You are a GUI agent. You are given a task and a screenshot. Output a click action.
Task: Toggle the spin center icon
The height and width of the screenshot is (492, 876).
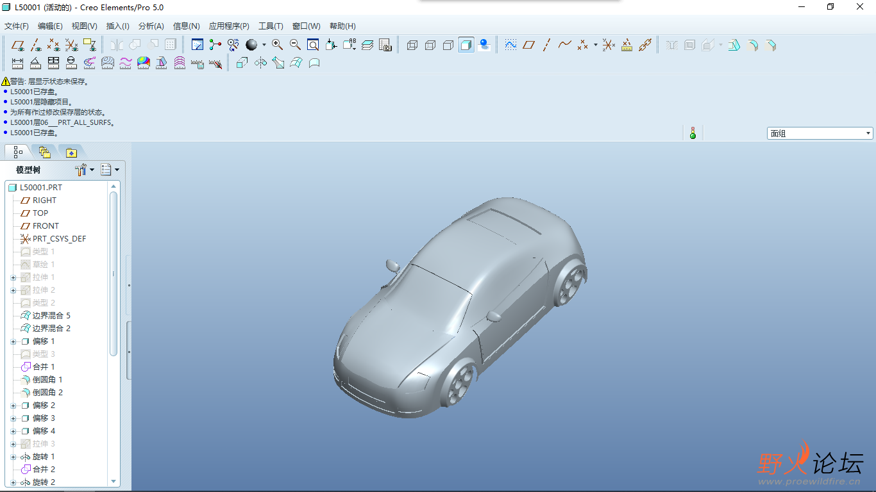[x=215, y=45]
